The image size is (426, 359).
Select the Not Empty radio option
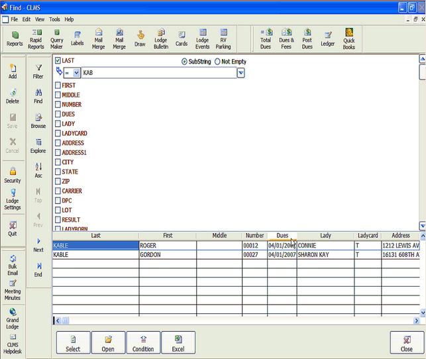pos(217,61)
